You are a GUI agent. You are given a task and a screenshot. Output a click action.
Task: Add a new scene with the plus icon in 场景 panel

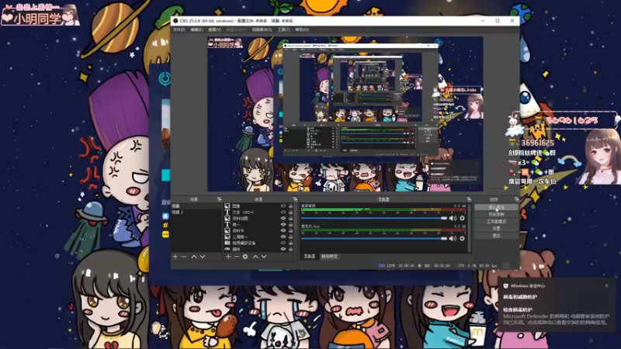pos(175,257)
